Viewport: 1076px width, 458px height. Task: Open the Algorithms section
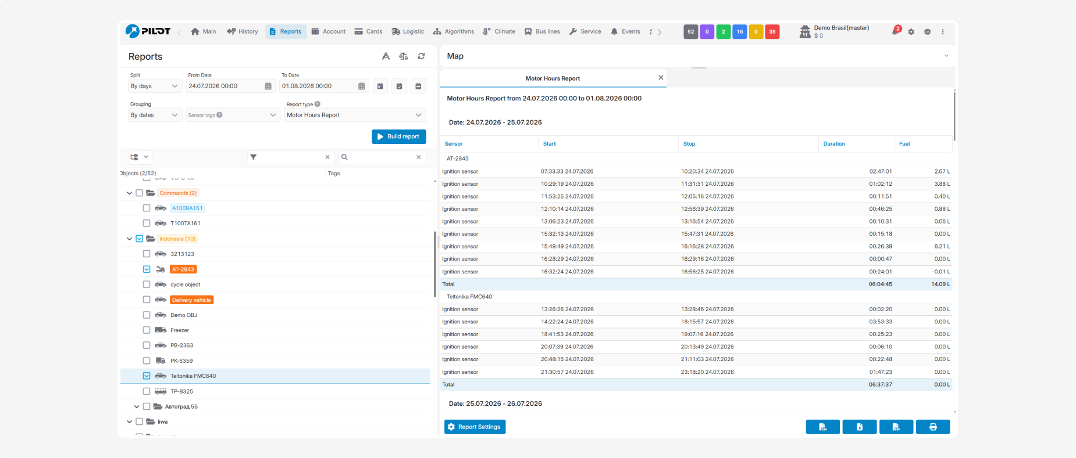[x=454, y=32]
